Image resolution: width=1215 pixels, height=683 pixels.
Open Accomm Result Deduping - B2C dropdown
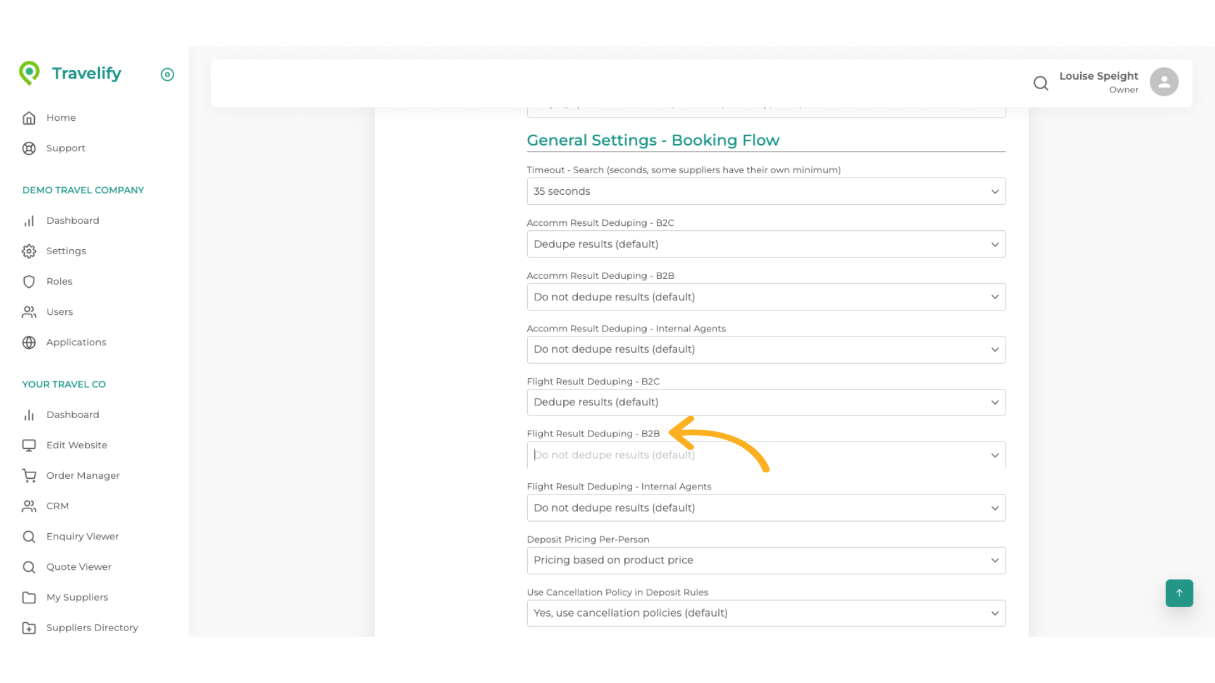766,244
